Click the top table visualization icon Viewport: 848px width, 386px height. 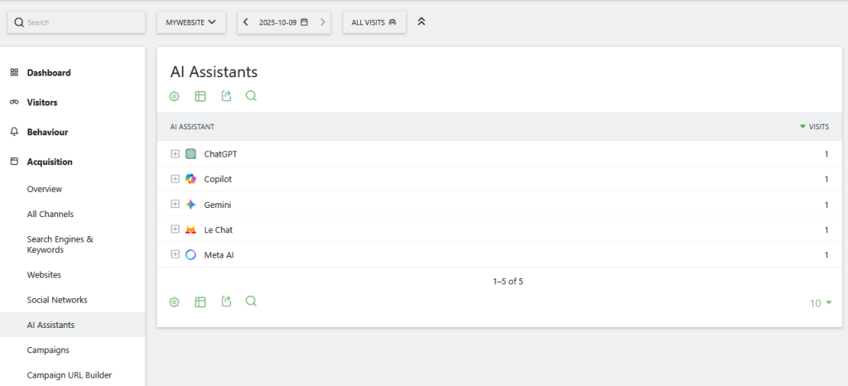point(200,96)
